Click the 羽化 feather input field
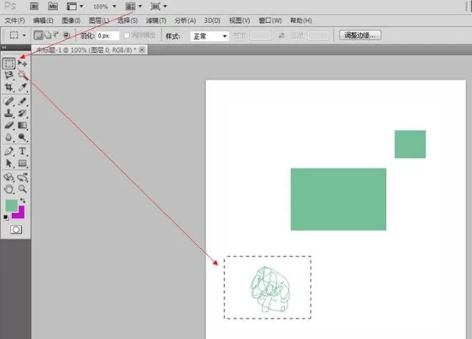Image resolution: width=472 pixels, height=339 pixels. point(108,36)
